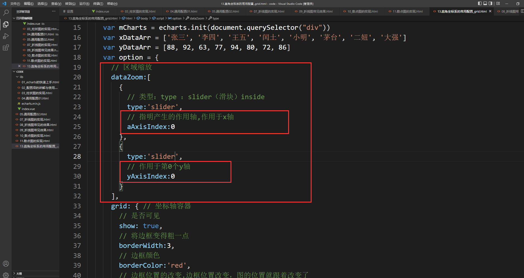Open the 编辑(E) menu

(29, 4)
